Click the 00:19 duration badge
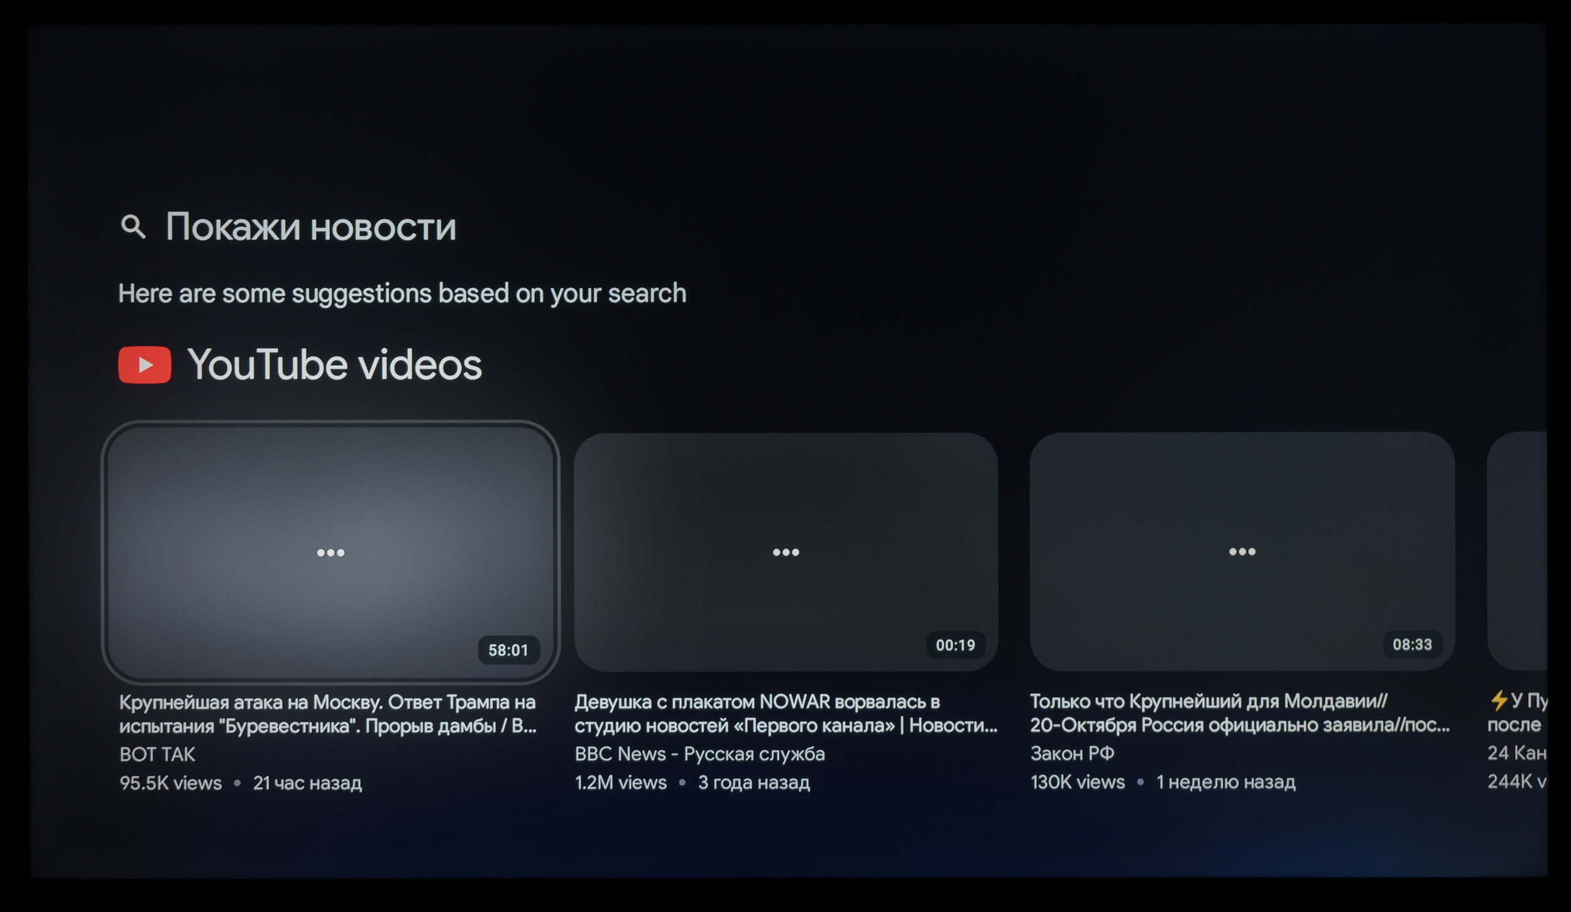The image size is (1571, 912). (x=955, y=645)
